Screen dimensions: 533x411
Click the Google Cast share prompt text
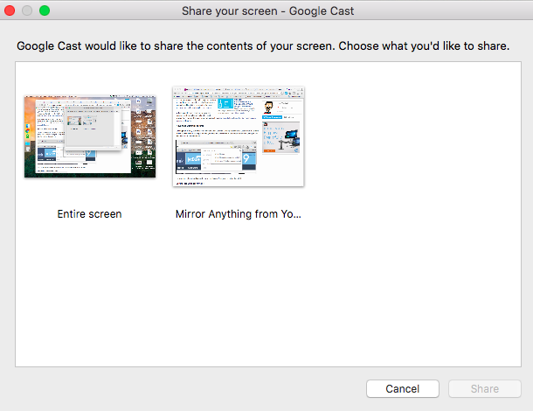pyautogui.click(x=263, y=46)
